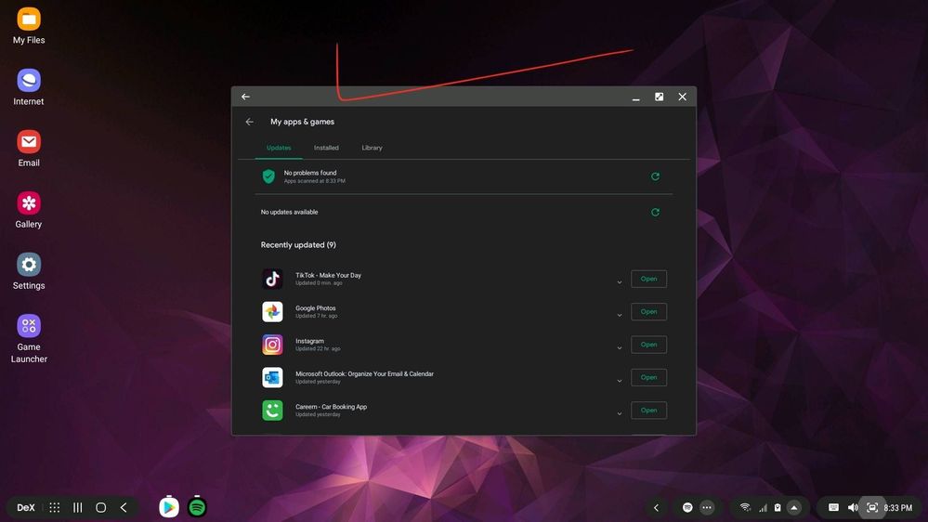Open volume speaker icon in taskbar

click(x=853, y=507)
